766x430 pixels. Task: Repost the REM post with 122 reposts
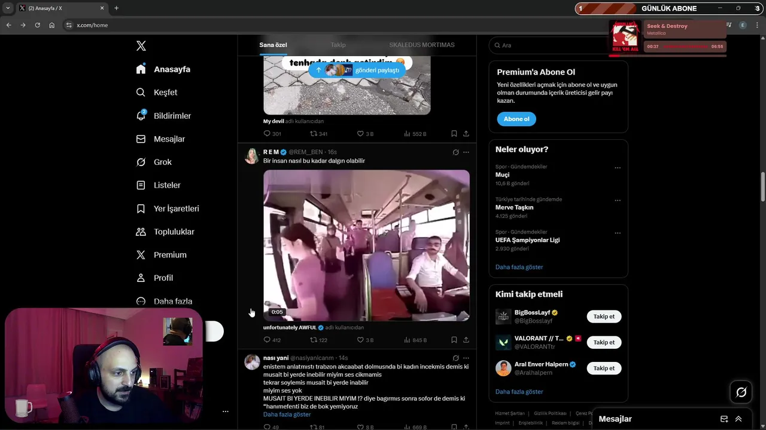point(318,340)
